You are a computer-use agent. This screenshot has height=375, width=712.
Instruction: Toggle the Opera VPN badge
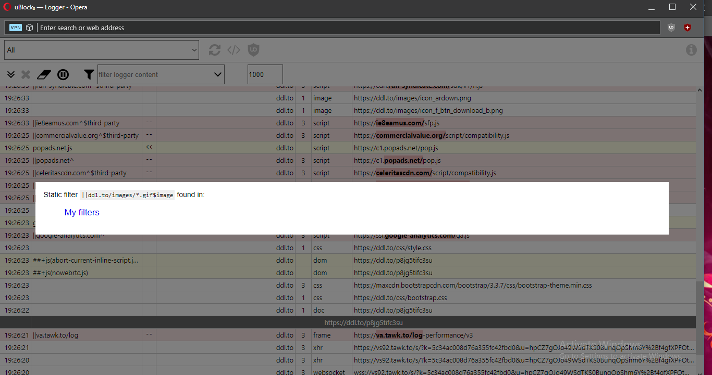tap(16, 28)
